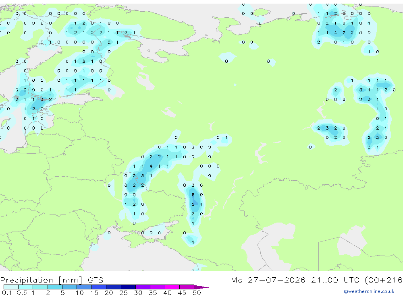403x295 pixels.
Task: Select the 10–15 mm blue legend swatch
Action: click(x=84, y=287)
